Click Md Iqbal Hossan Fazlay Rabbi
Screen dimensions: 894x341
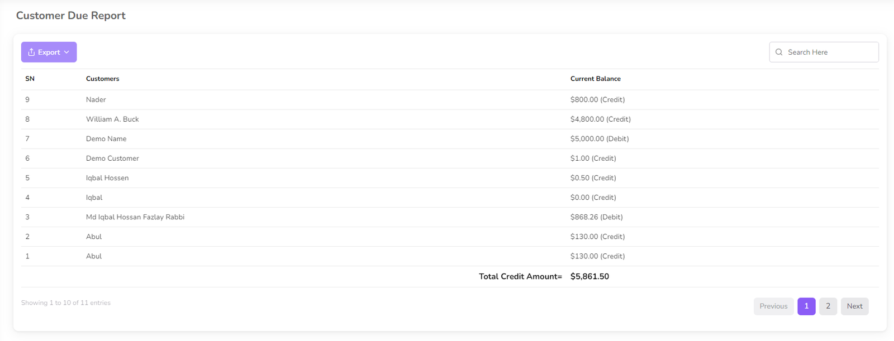135,217
